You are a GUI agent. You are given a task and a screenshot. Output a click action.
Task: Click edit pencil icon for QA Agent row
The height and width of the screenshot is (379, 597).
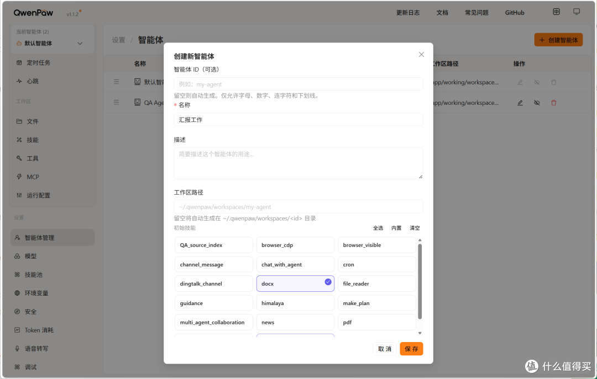[x=520, y=103]
